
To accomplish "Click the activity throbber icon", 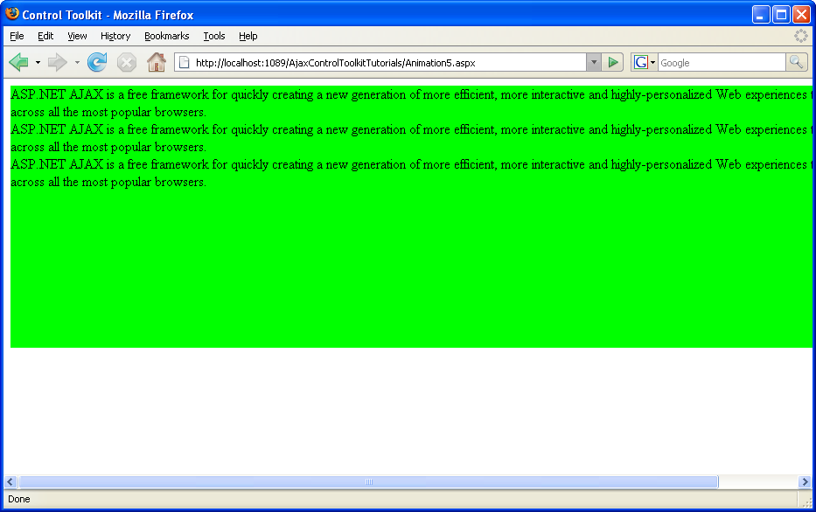I will click(801, 36).
